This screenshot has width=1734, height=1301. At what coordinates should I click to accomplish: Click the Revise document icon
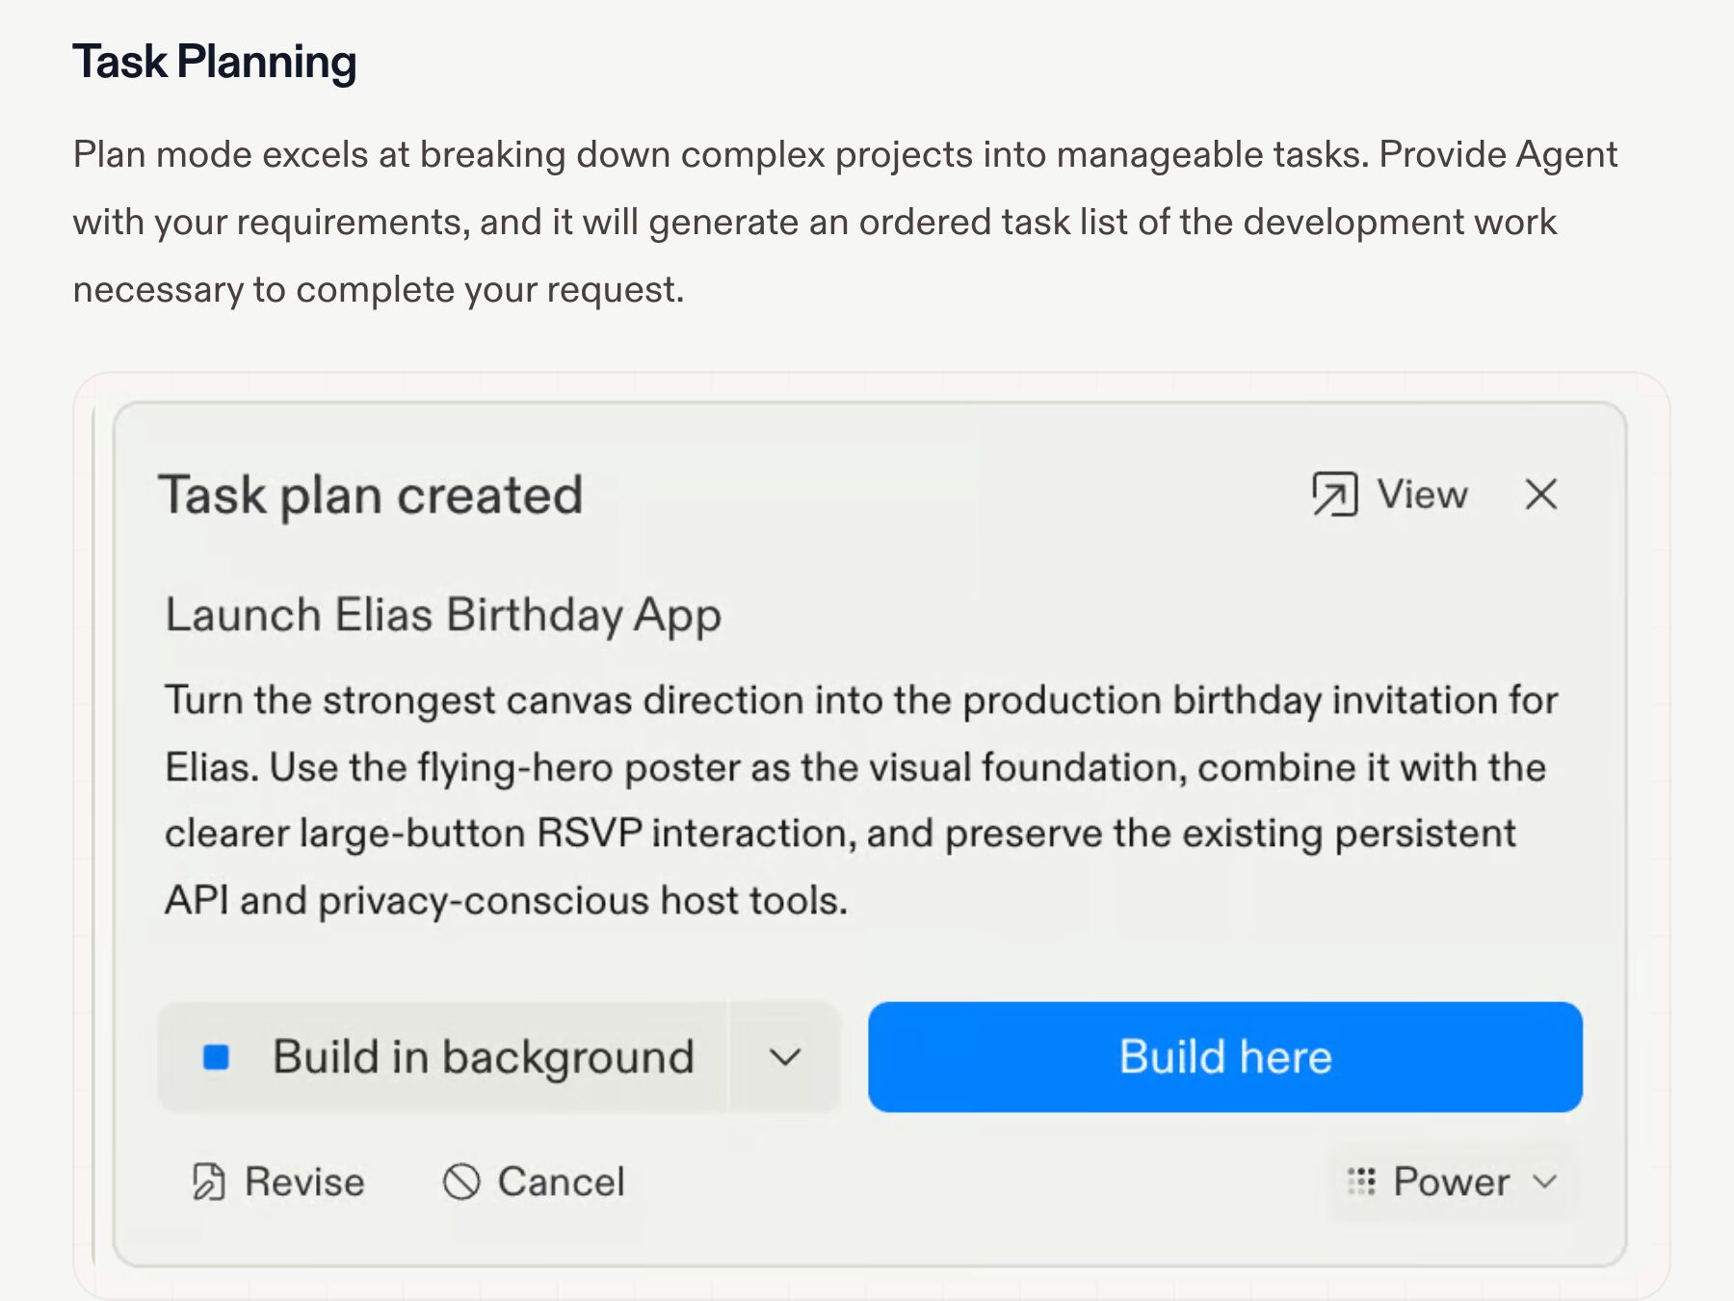(208, 1182)
